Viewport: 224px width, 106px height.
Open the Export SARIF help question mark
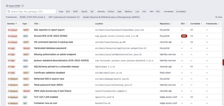tap(23, 6)
